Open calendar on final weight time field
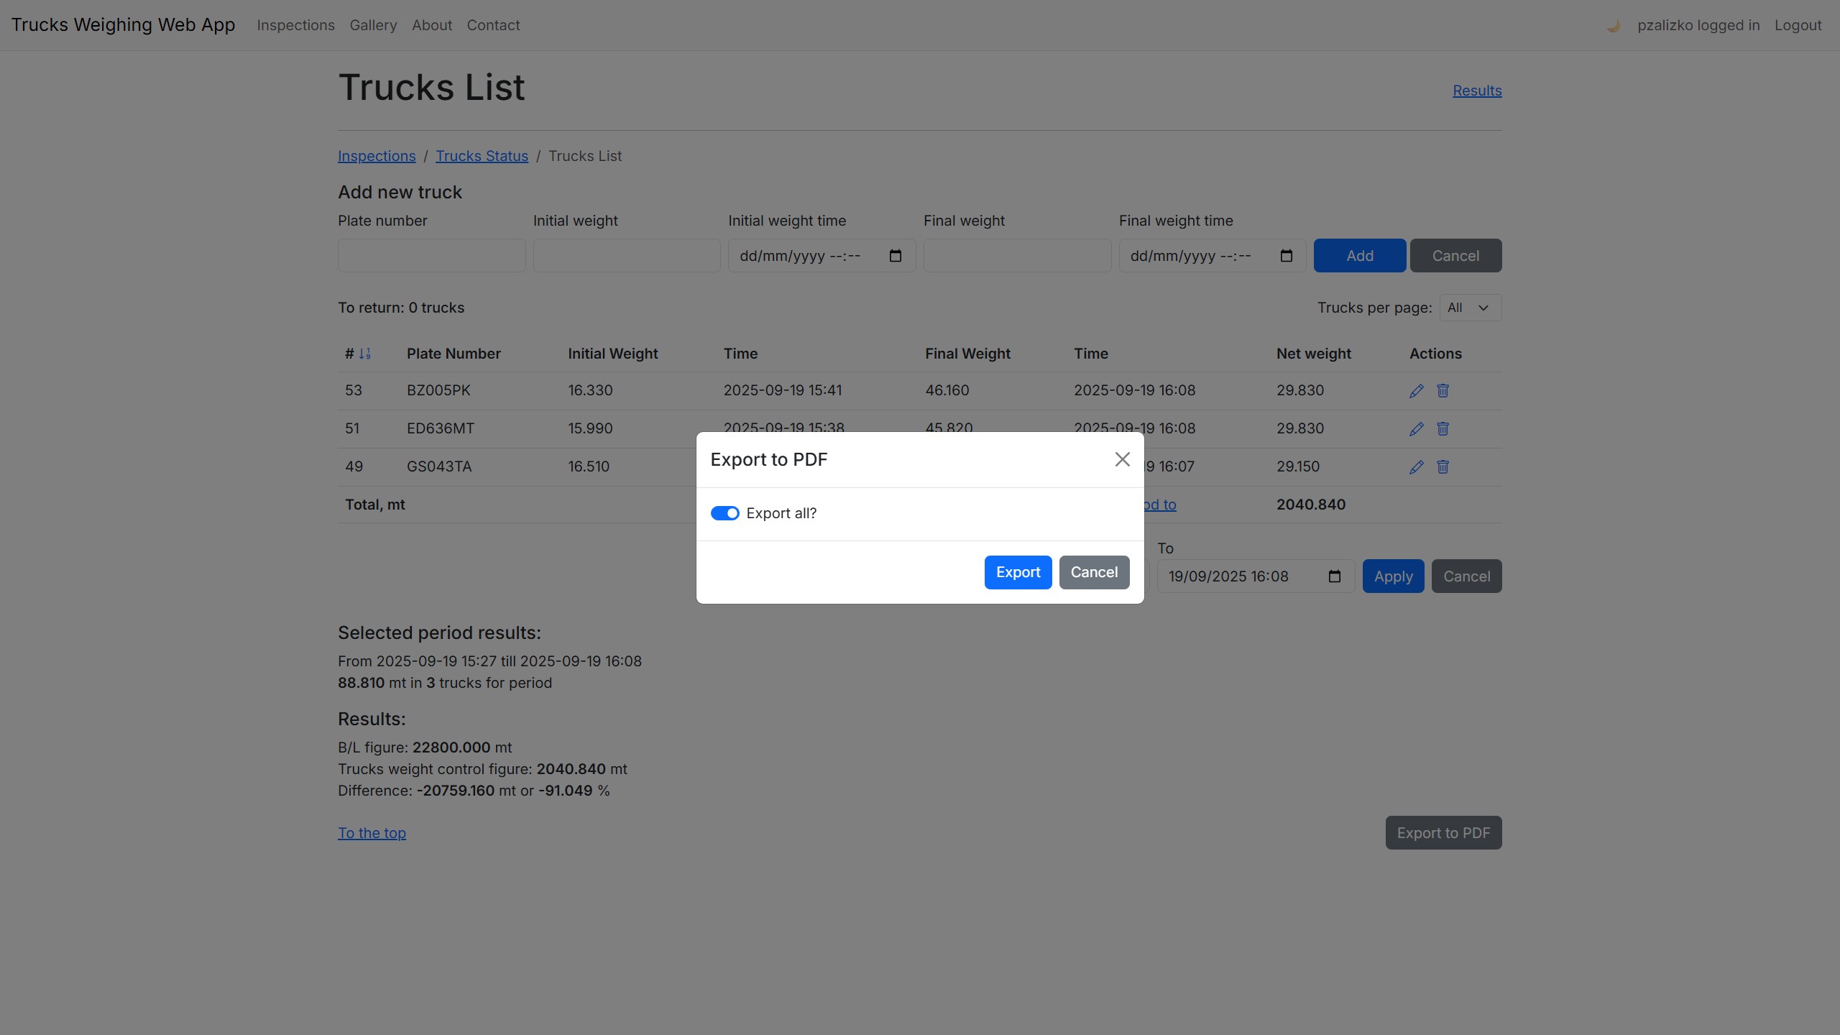 coord(1286,256)
